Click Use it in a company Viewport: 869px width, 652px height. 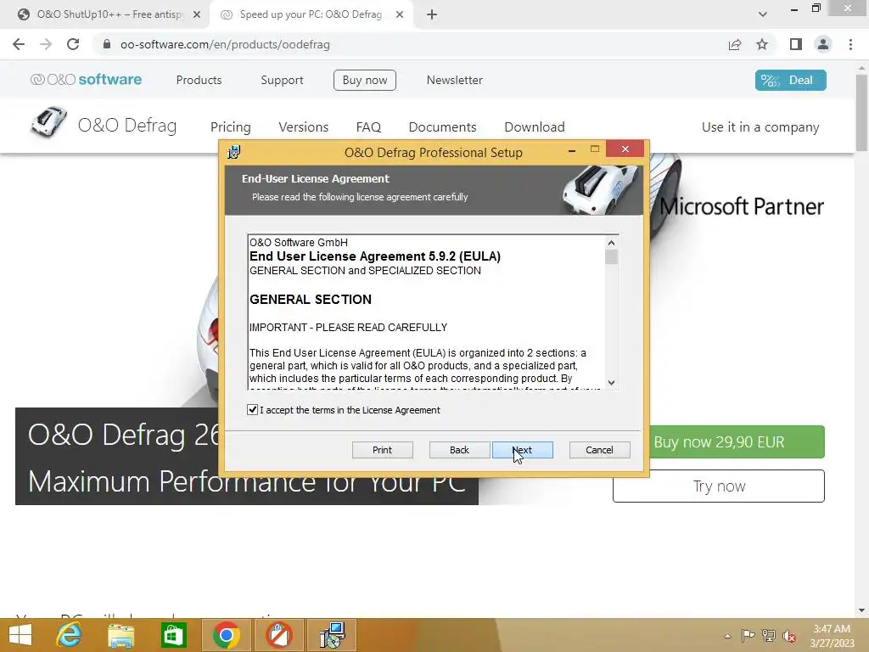760,127
